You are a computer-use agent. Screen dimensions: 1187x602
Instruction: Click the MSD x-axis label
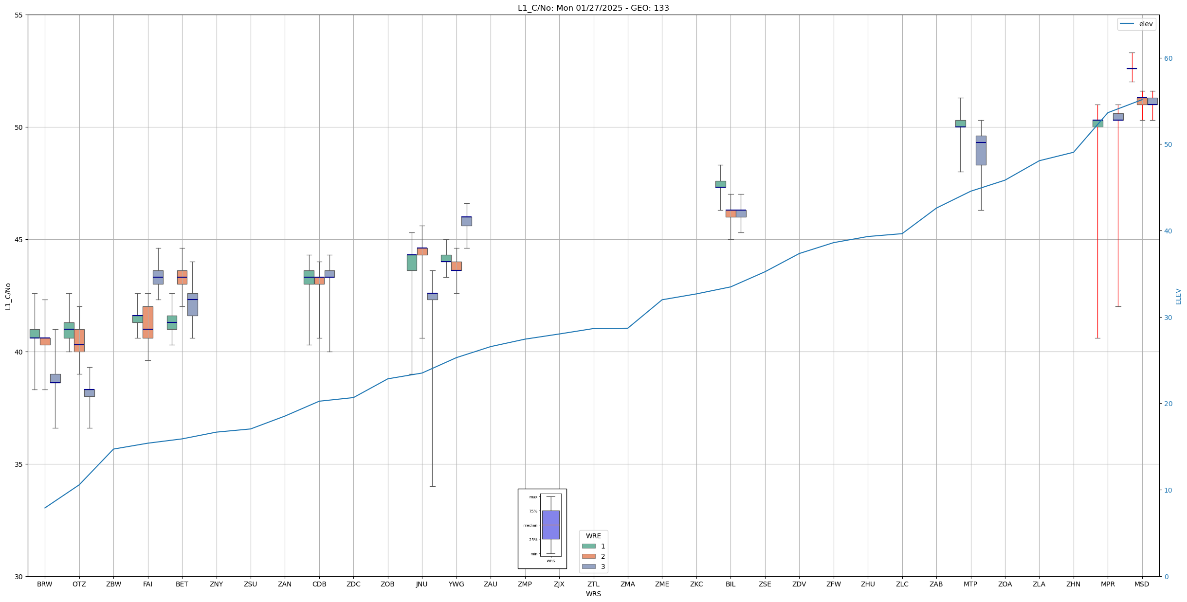[1142, 584]
